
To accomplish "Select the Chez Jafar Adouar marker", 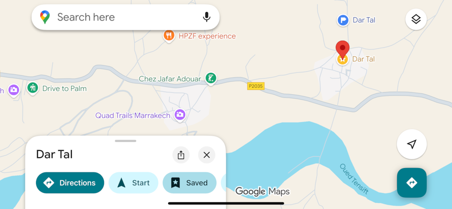I will tap(211, 78).
